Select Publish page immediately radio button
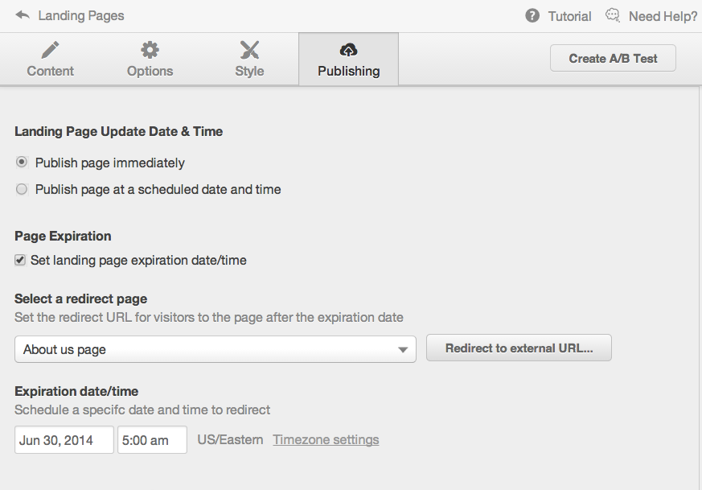Image resolution: width=702 pixels, height=490 pixels. 22,163
